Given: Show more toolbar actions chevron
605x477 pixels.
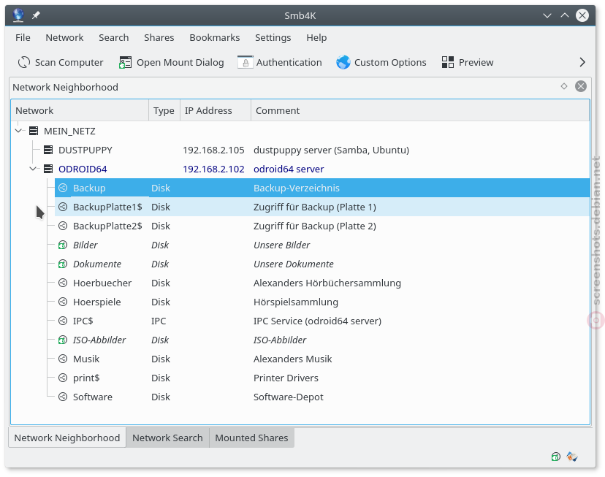Looking at the screenshot, I should (x=582, y=62).
